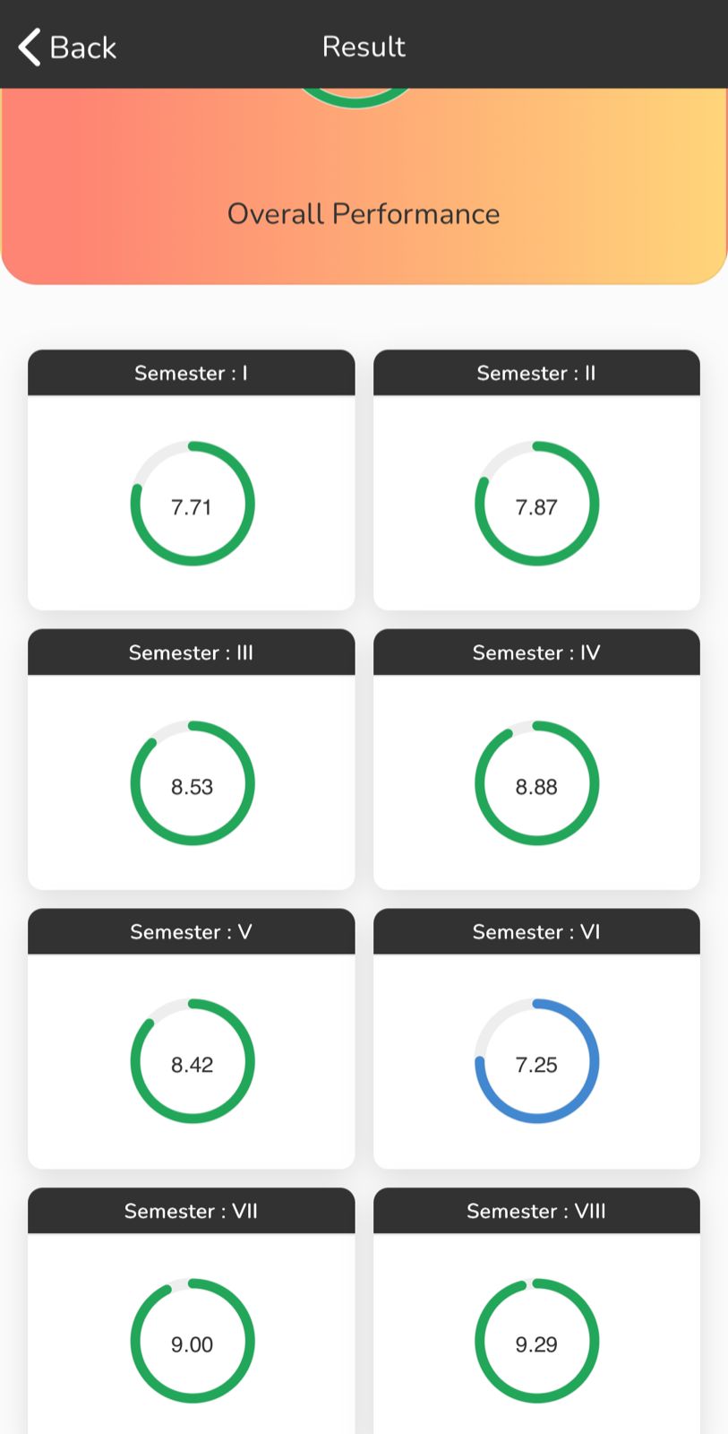Open Semester II result card header
Viewport: 728px width, 1434px height.
pyautogui.click(x=535, y=373)
